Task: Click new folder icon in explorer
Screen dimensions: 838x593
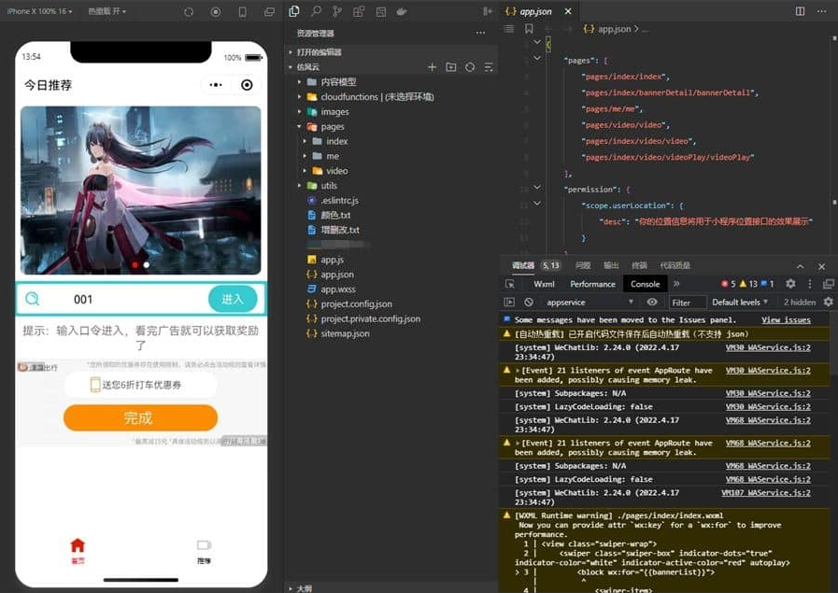Action: tap(451, 67)
